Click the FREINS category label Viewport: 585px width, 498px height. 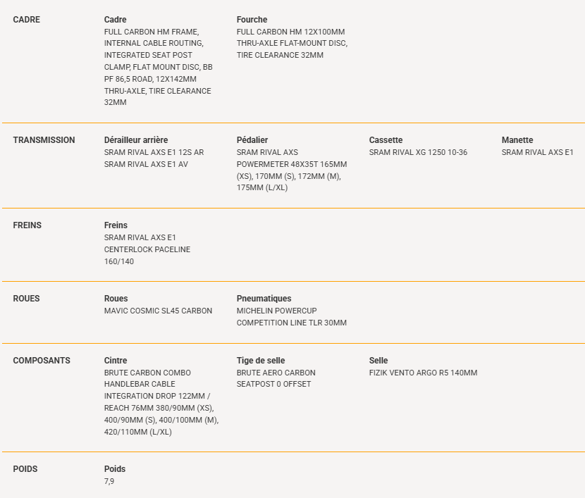tap(27, 225)
